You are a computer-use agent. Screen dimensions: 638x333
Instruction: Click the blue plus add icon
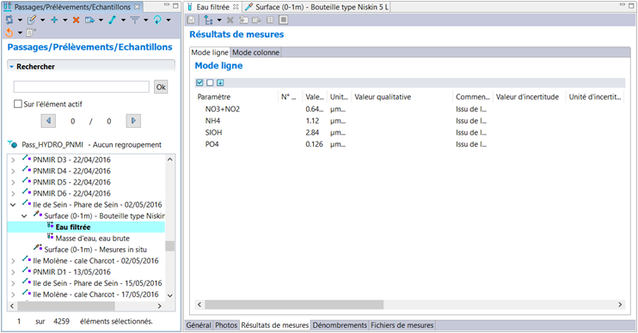54,20
